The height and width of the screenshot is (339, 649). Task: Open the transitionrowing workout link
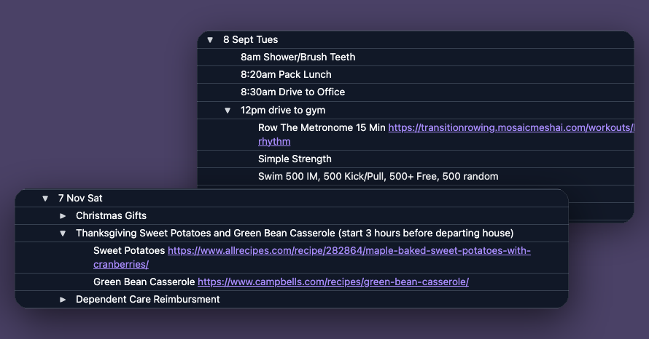click(510, 127)
